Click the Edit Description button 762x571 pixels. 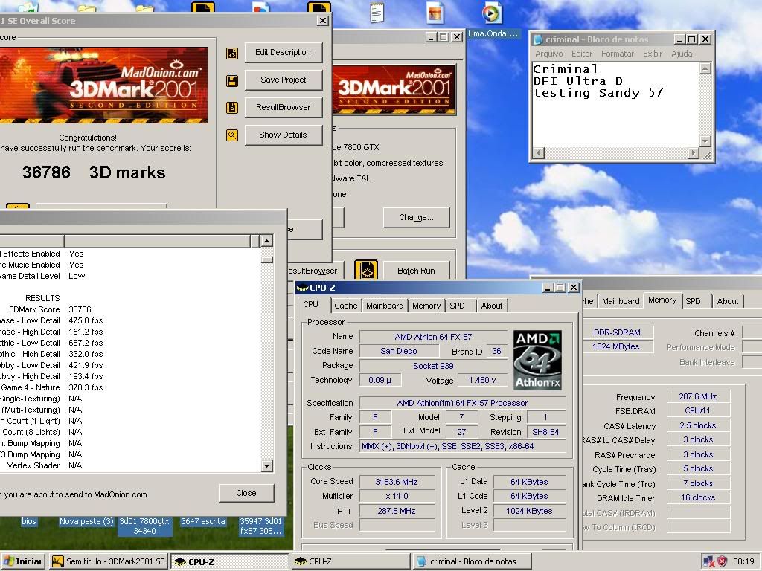click(284, 53)
